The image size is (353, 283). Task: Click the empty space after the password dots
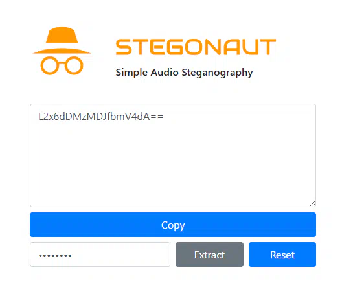[120, 255]
